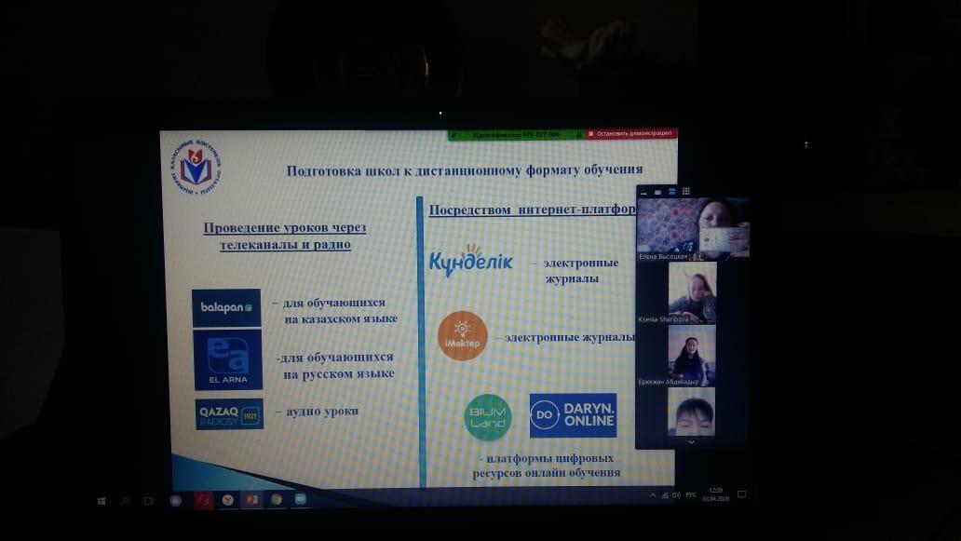Click the DARYN.ONLINE logo

coord(573,415)
